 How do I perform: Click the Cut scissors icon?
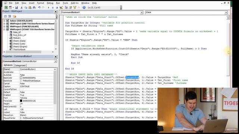coord(22,7)
